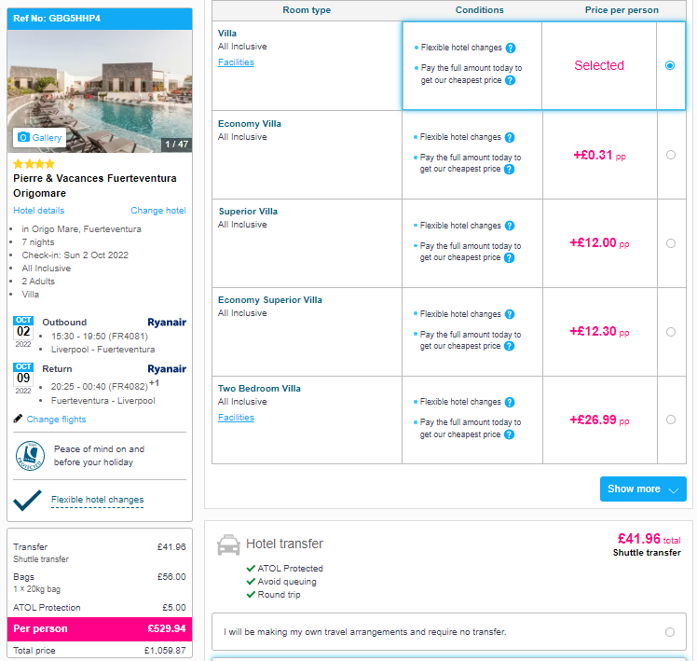
Task: Click the +£26.99 pp price
Action: click(x=599, y=420)
